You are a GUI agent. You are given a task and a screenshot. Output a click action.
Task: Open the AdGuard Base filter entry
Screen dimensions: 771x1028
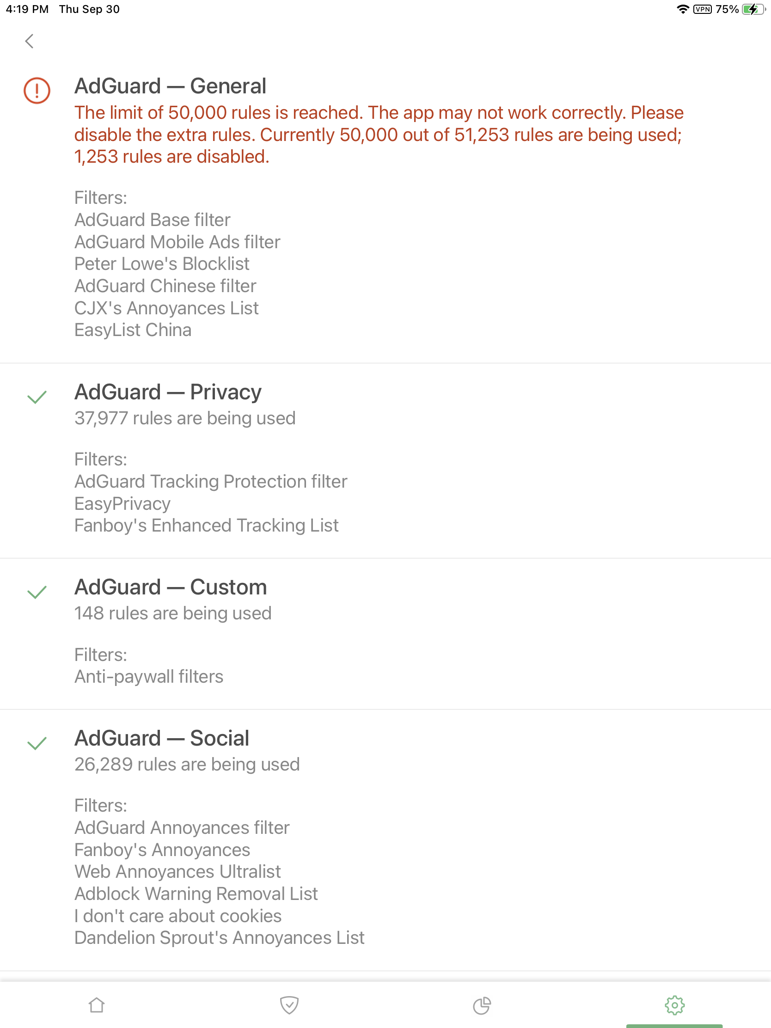(x=153, y=220)
